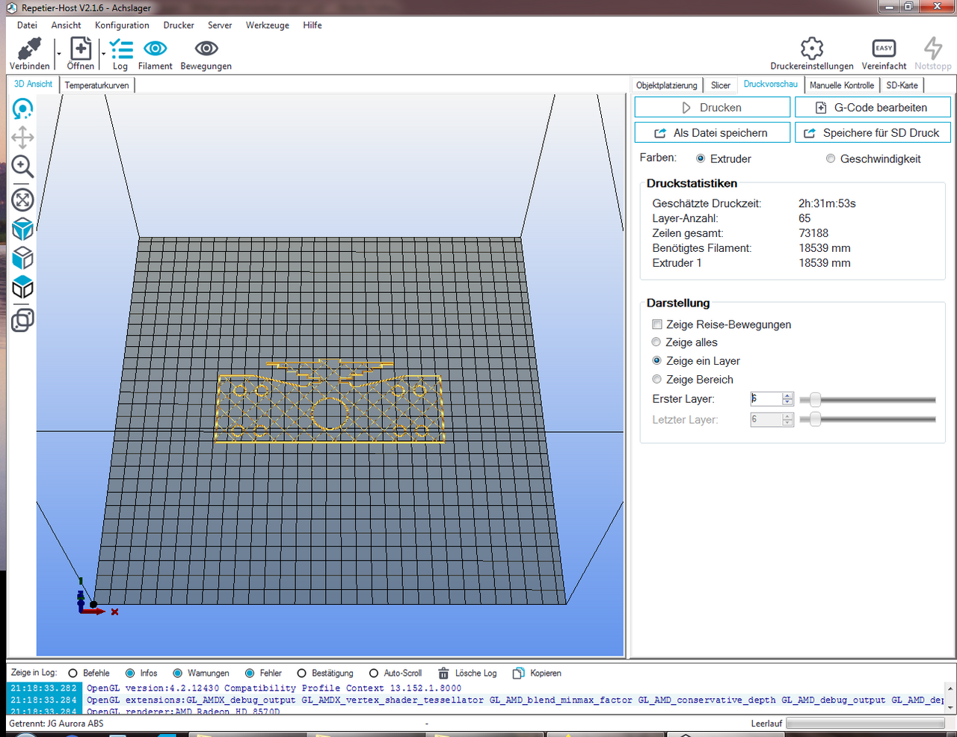Image resolution: width=957 pixels, height=737 pixels.
Task: Toggle Bewegungen visibility eye icon
Action: 206,49
